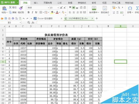The height and width of the screenshot is (104, 139).
Task: Expand the WPS 表格 application menu arrow
Action: point(18,2)
